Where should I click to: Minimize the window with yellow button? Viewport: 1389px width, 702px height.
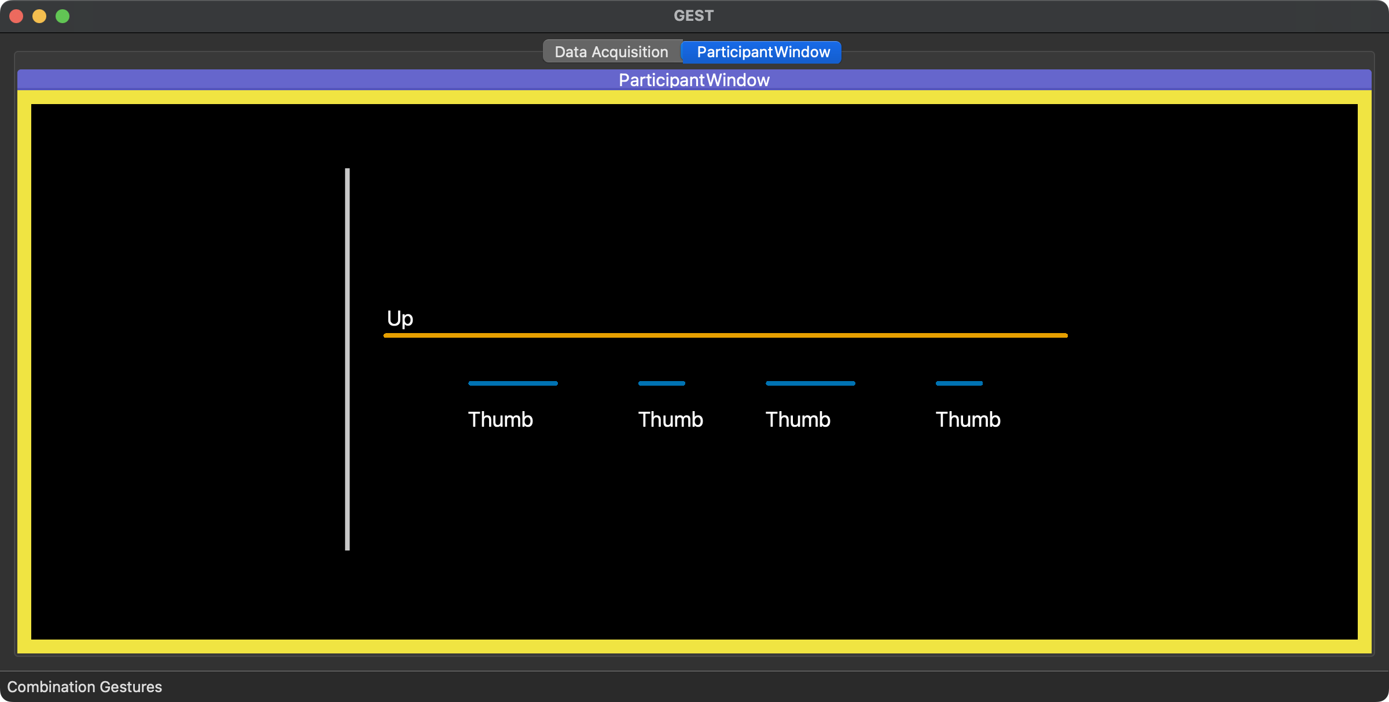click(39, 16)
